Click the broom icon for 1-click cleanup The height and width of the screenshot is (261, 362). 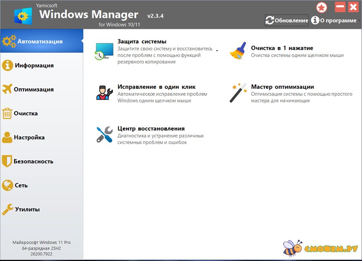point(237,51)
